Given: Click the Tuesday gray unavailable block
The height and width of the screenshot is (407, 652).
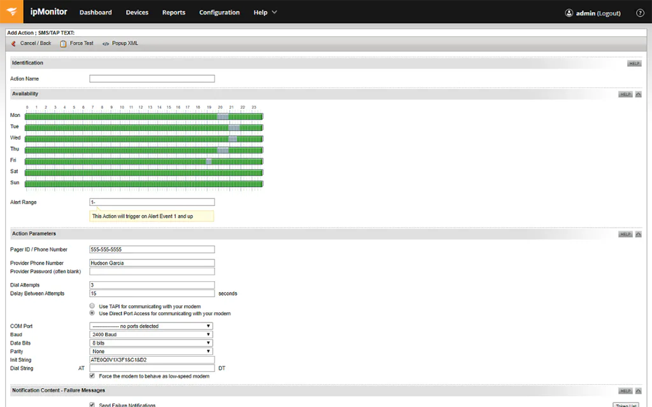Looking at the screenshot, I should click(x=234, y=128).
